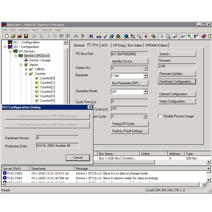
Task: Click the Save floppy disk toolbar icon
Action: point(26,36)
